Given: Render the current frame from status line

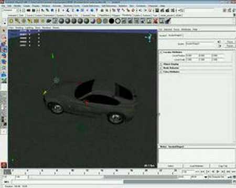Looking at the screenshot, I should tap(163, 10).
